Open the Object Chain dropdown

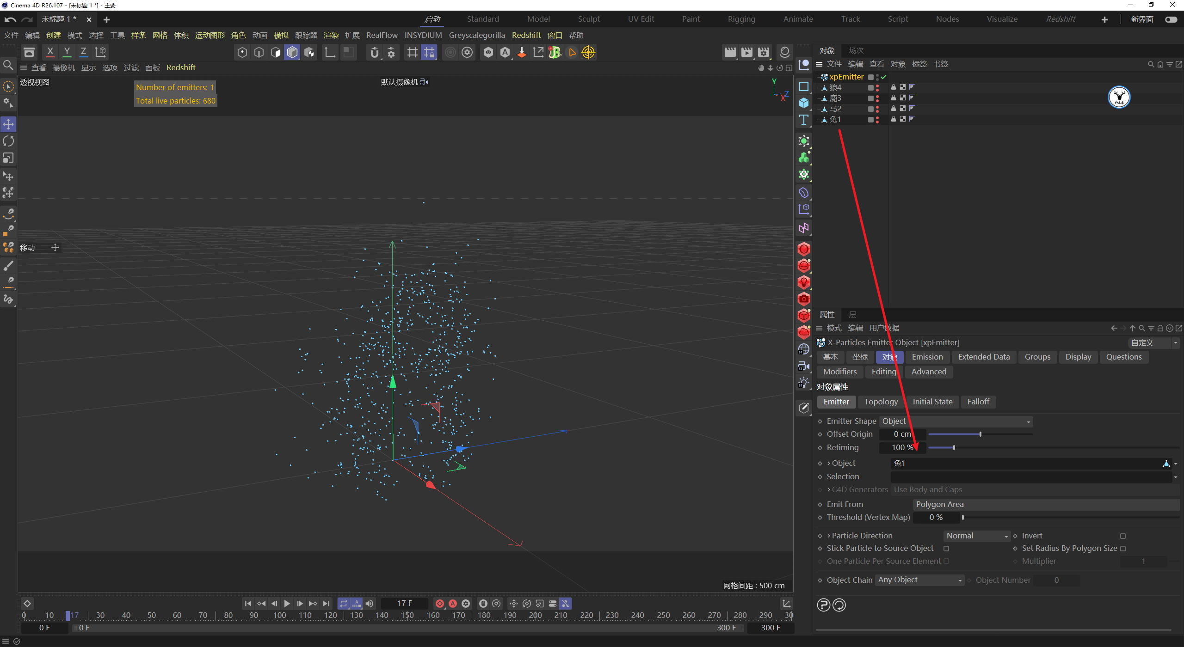pyautogui.click(x=919, y=580)
